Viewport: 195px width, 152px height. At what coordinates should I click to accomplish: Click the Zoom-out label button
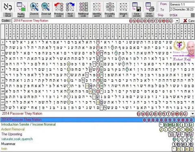click(46, 15)
